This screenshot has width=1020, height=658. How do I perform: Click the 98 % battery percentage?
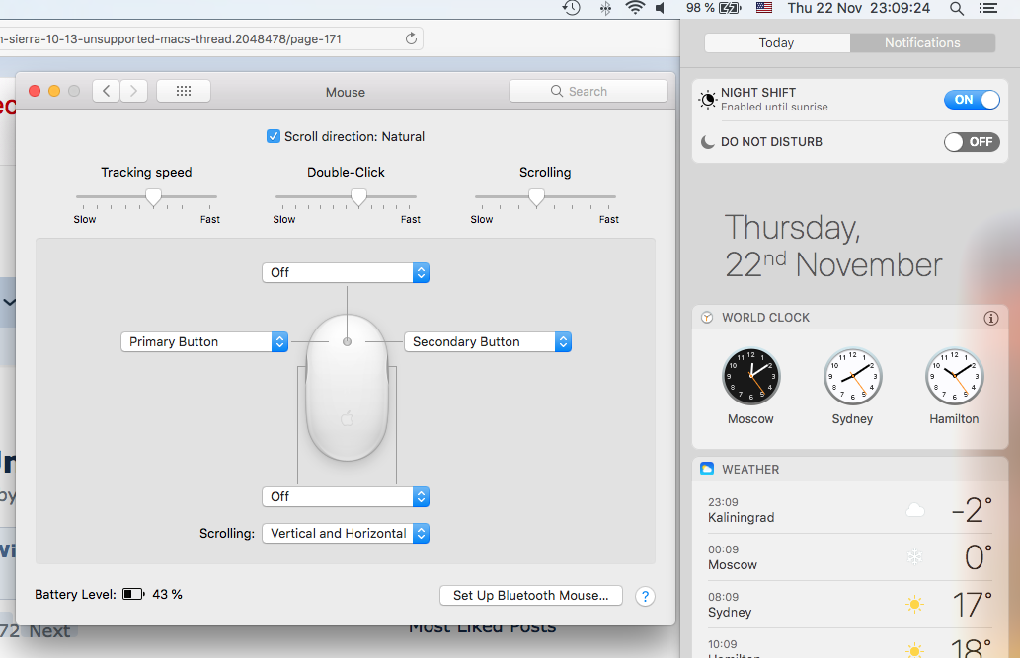click(x=700, y=8)
